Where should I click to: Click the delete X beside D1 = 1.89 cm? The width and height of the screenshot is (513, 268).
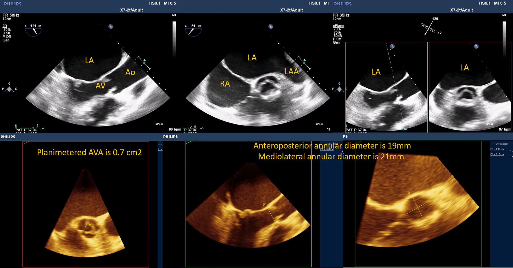tap(342, 151)
